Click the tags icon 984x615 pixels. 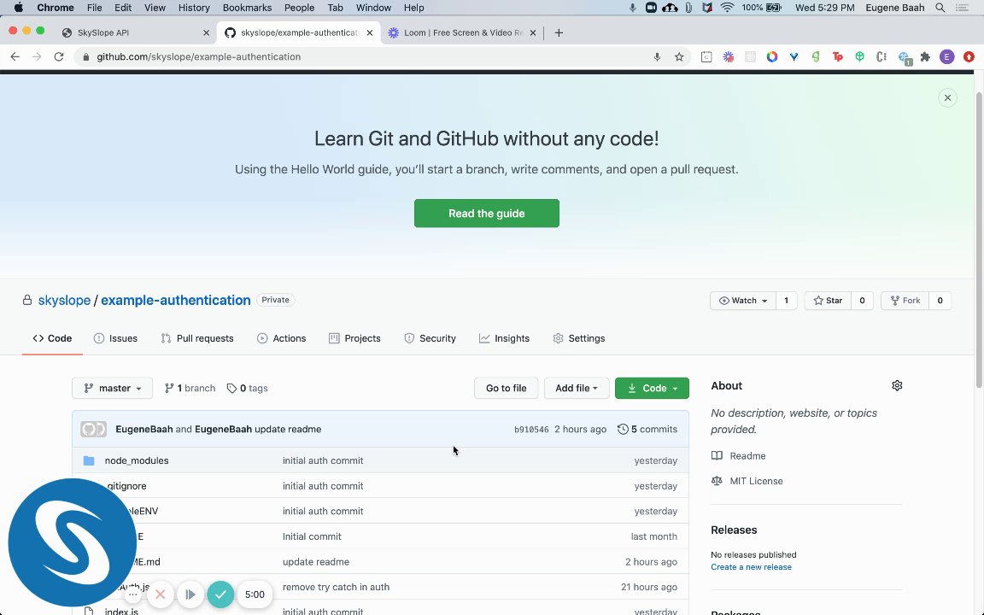(x=231, y=389)
